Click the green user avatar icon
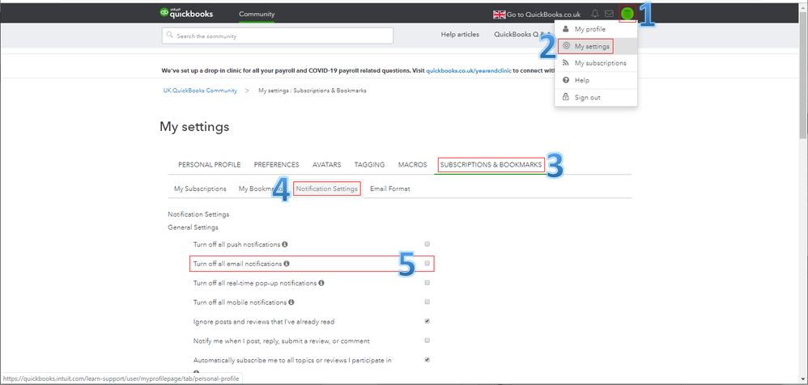The image size is (808, 385). (x=627, y=14)
